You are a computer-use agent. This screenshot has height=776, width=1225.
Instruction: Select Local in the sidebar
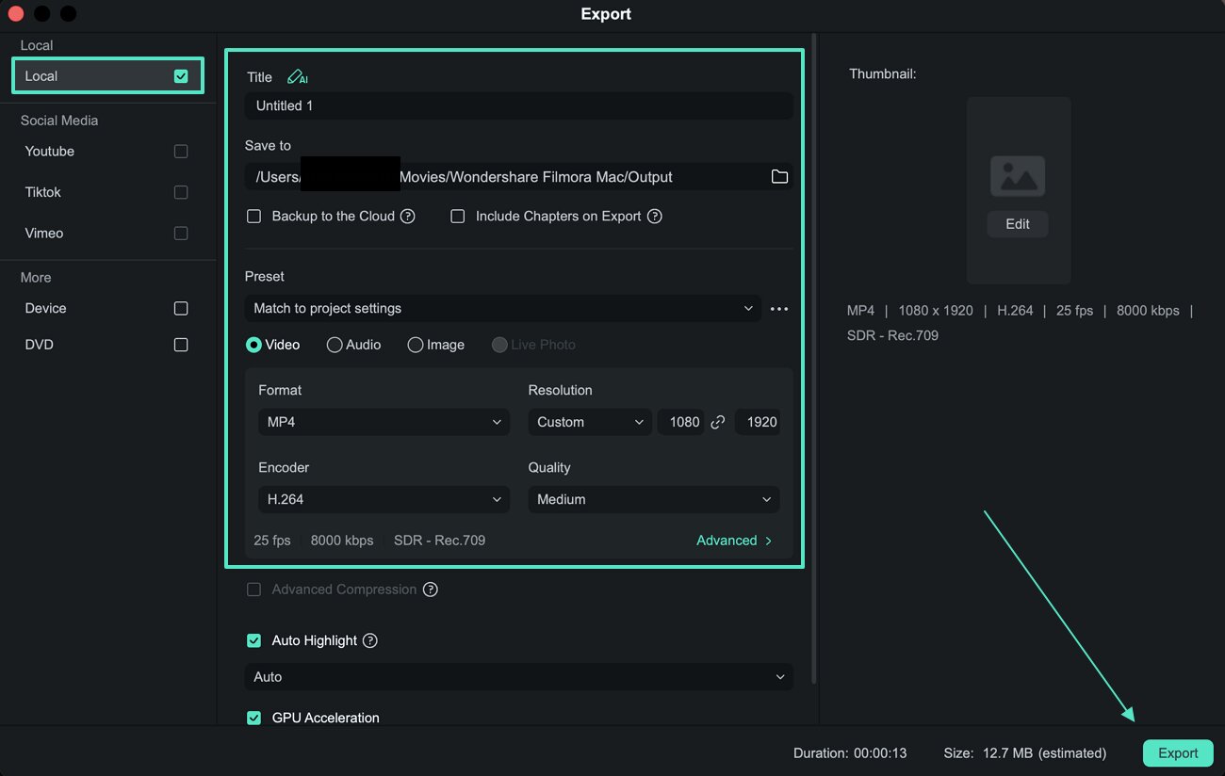pos(107,76)
